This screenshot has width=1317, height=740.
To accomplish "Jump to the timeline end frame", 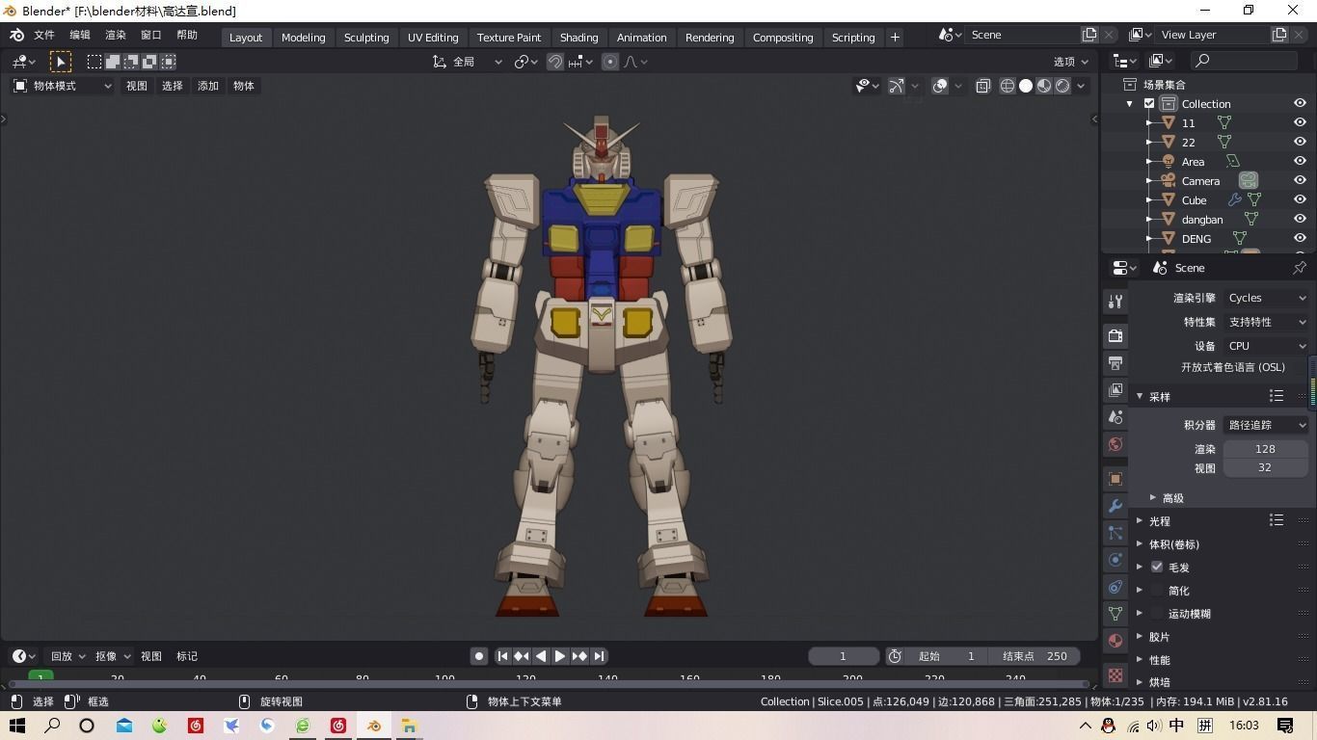I will click(x=599, y=656).
